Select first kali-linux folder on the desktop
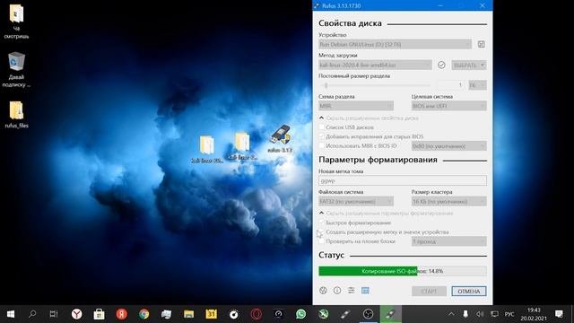The height and width of the screenshot is (323, 574). tap(207, 149)
